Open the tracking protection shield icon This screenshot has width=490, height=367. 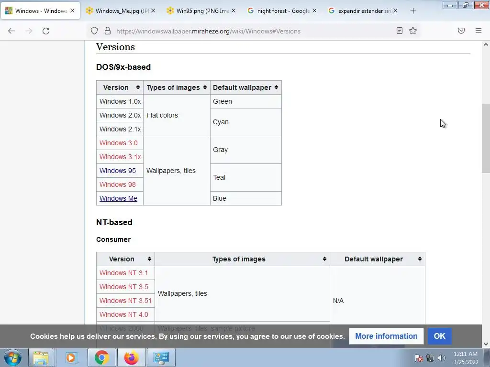(94, 31)
